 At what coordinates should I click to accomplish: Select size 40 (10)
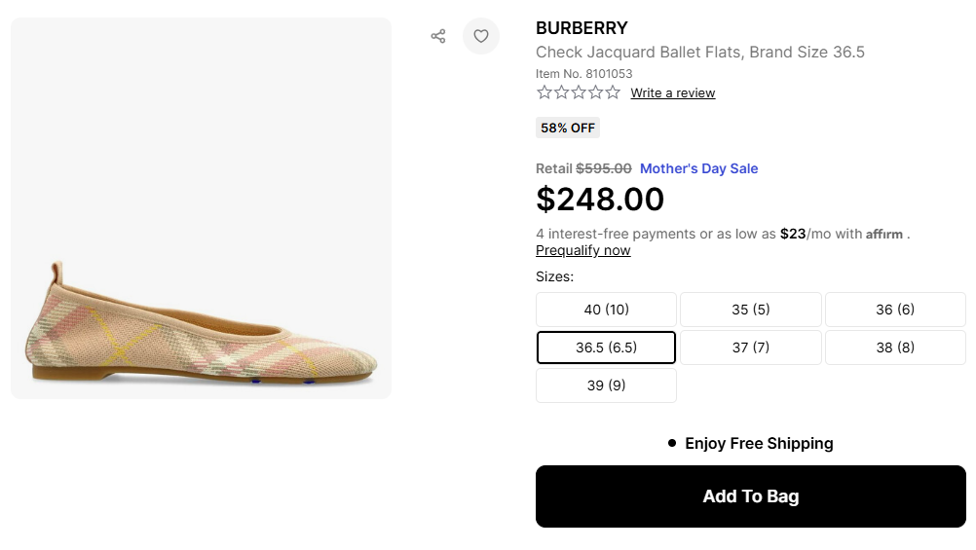(606, 310)
